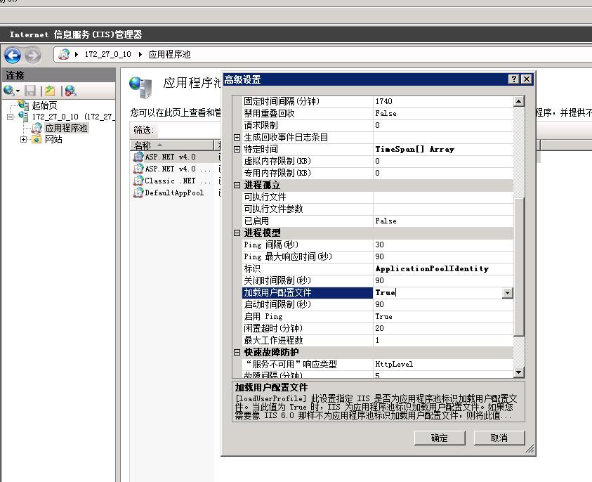
Task: Expand the 网站 tree node
Action: tap(23, 139)
